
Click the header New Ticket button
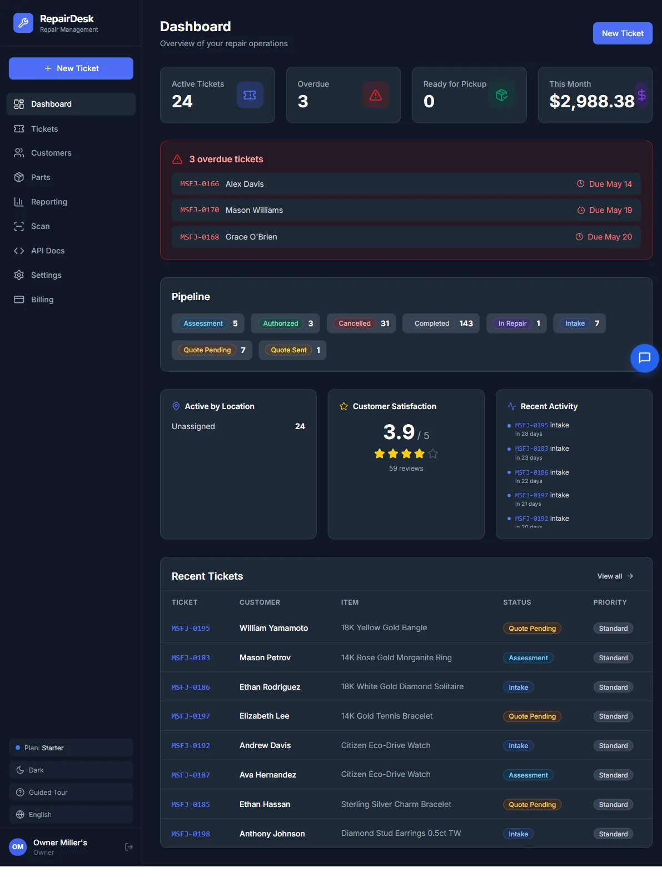pos(623,33)
